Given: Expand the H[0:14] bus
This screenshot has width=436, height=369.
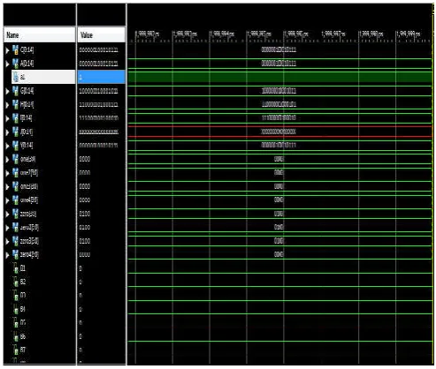Looking at the screenshot, I should point(8,105).
